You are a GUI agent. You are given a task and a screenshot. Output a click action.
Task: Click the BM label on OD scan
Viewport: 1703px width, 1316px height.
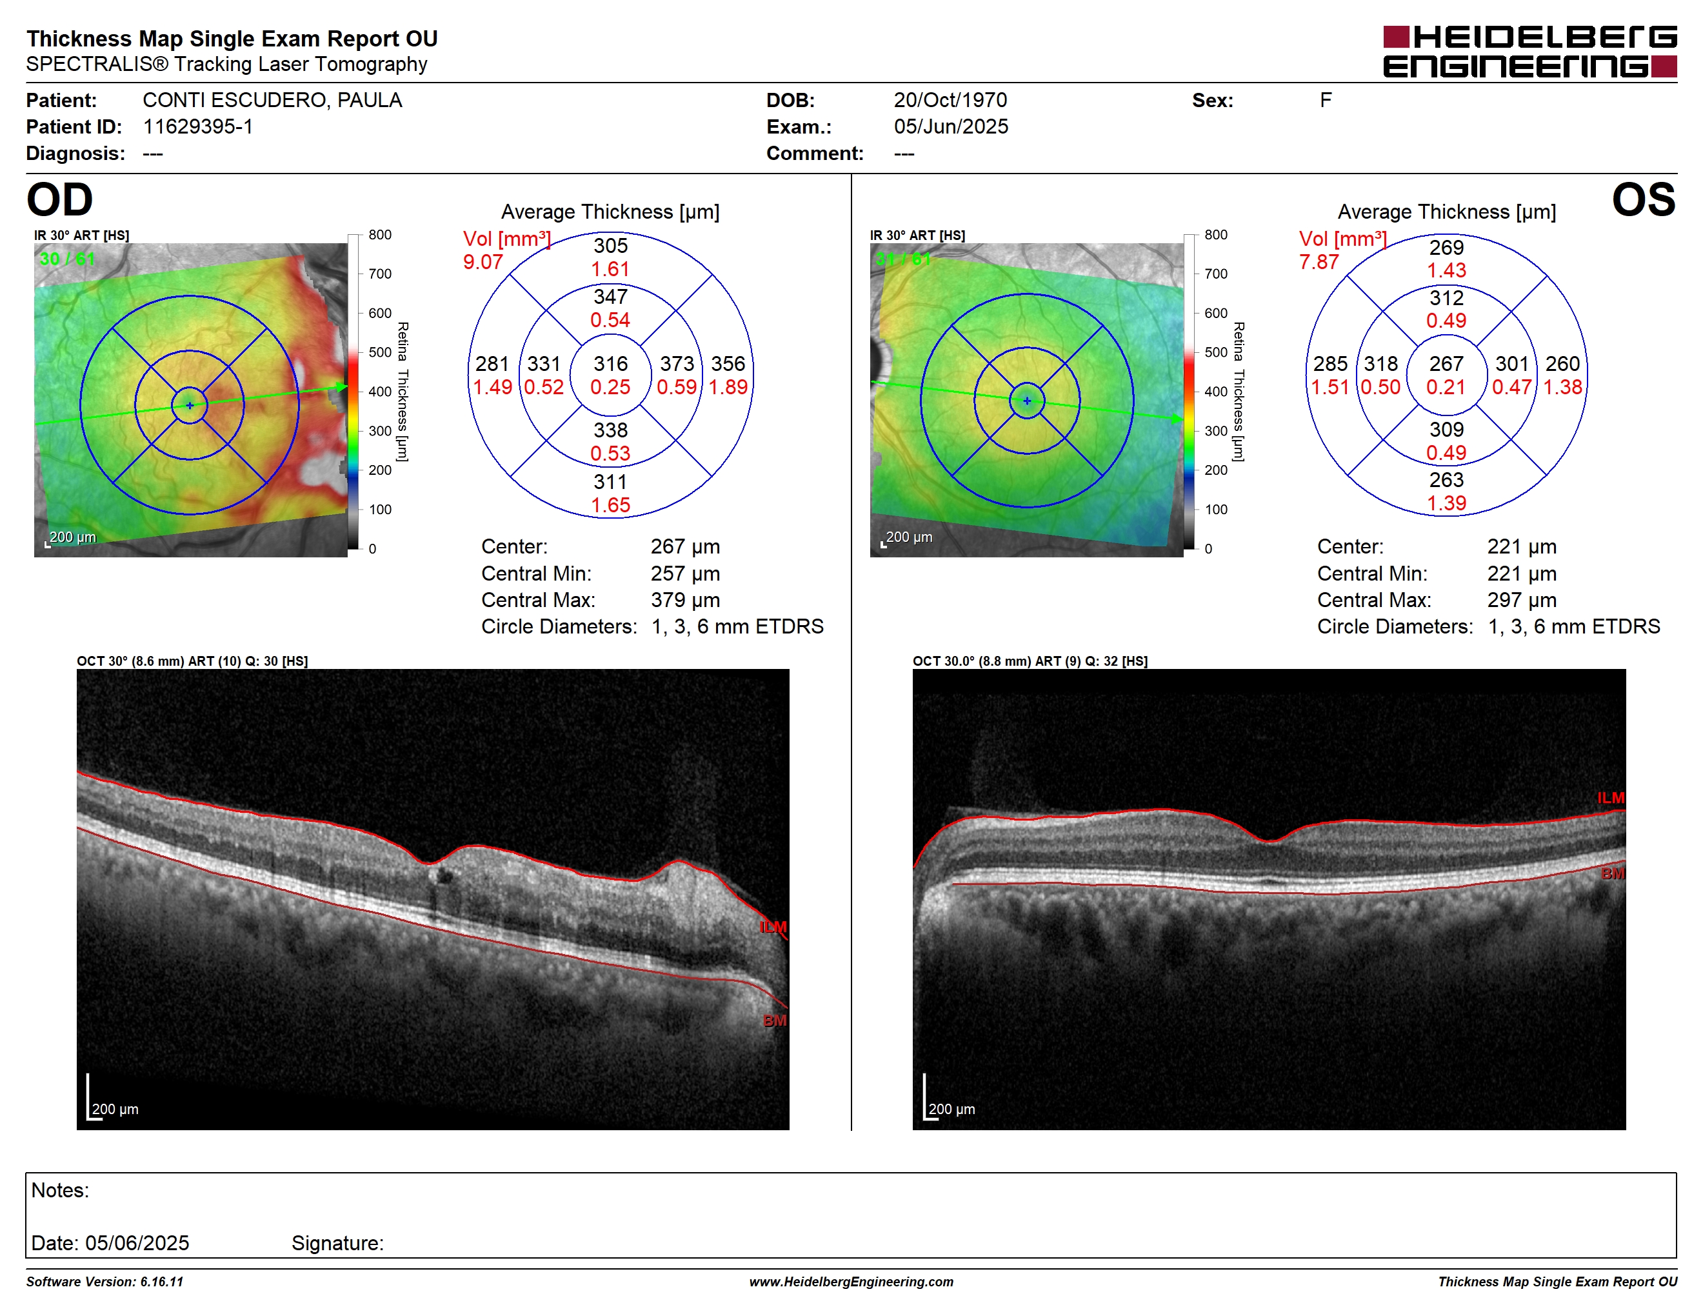(x=775, y=1021)
